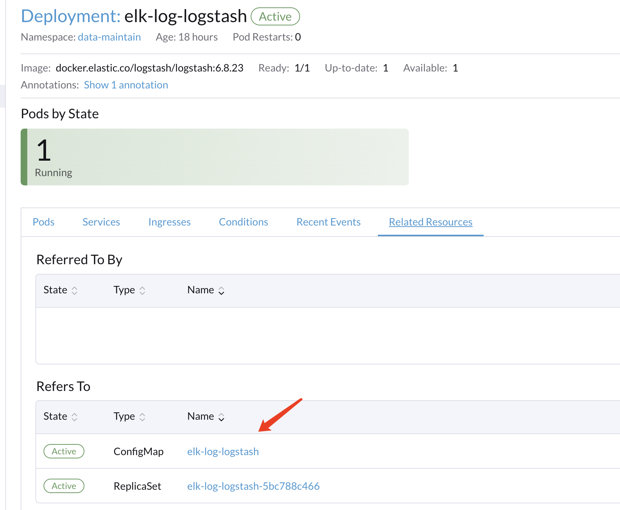Click the image name docker.elastic.co/logstash/logstash:6.8.23

tap(150, 68)
